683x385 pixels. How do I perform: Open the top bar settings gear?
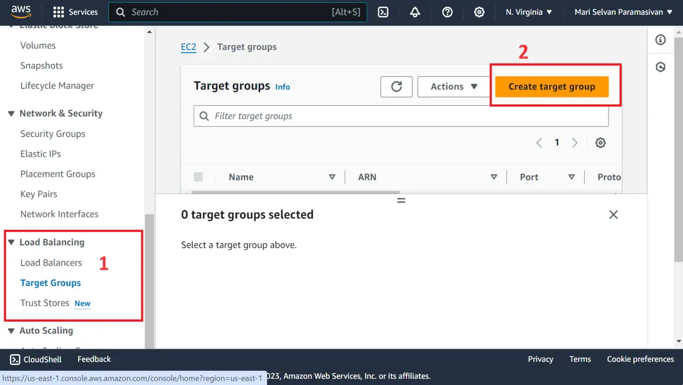(479, 12)
